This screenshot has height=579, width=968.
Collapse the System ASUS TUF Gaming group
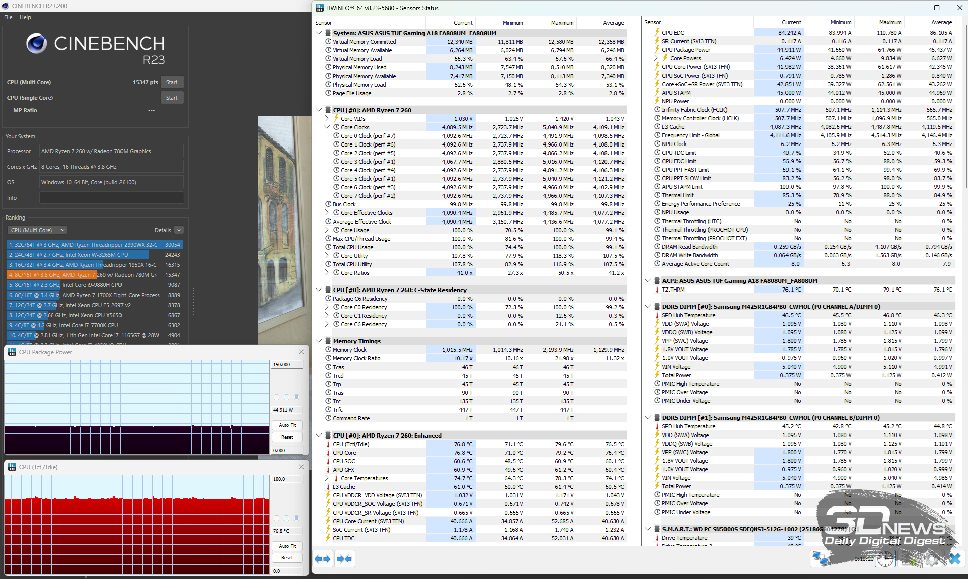(319, 33)
